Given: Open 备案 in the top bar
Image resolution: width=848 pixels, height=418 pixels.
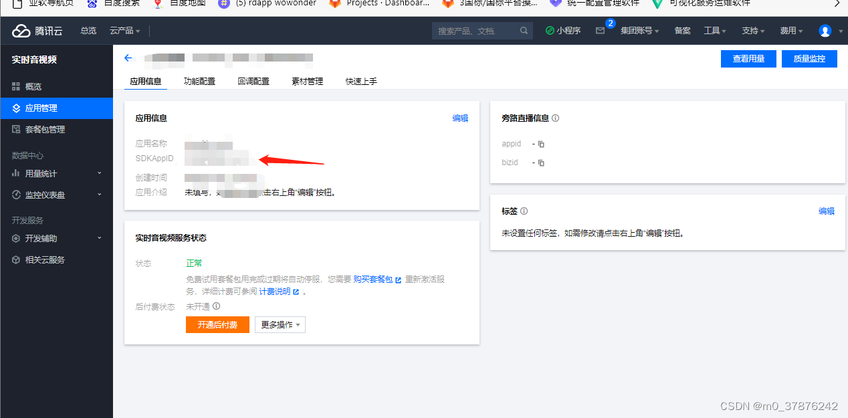Looking at the screenshot, I should point(682,31).
